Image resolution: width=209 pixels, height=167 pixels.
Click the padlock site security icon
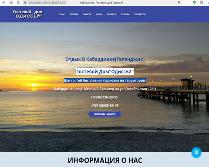point(25,3)
